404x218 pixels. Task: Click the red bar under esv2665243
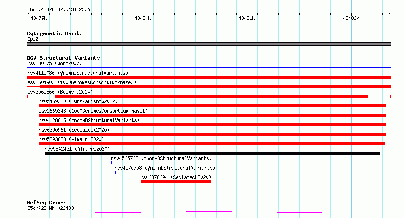click(212, 115)
